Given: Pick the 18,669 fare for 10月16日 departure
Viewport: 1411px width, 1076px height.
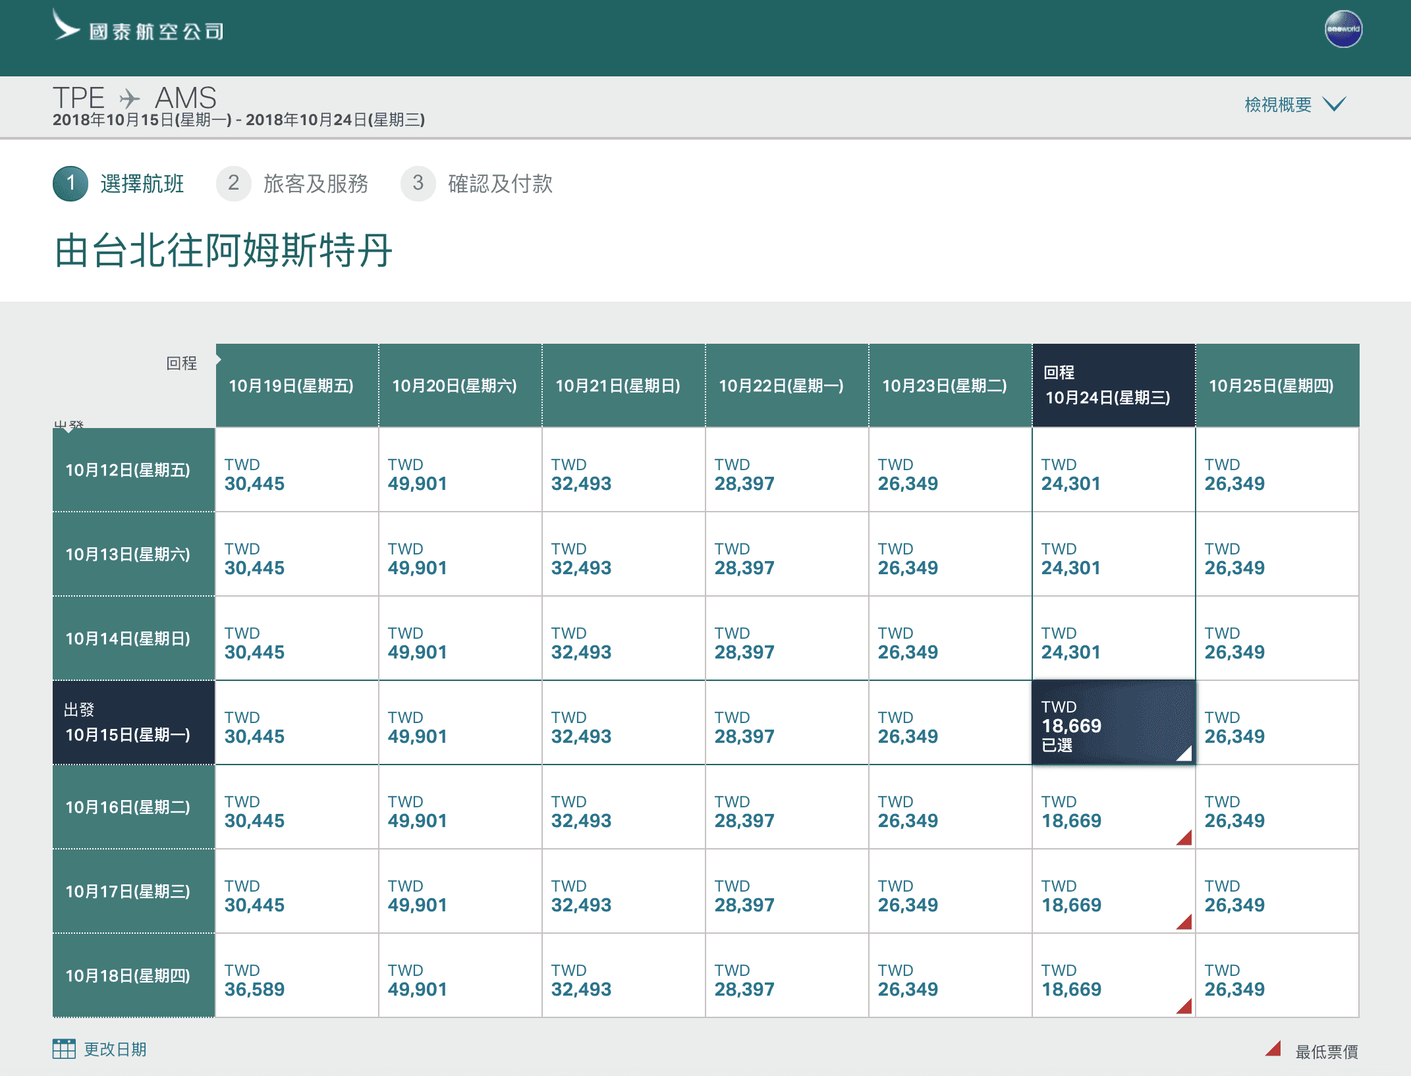Looking at the screenshot, I should point(1114,807).
